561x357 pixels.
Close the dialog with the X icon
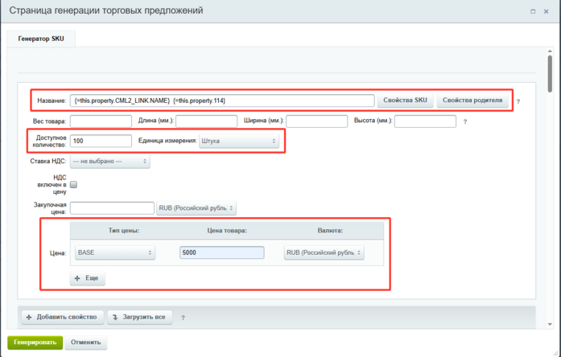pos(546,11)
